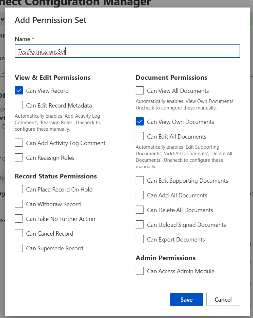The image size is (253, 318).
Task: Enable Can Edit Record Metadata
Action: click(x=19, y=105)
